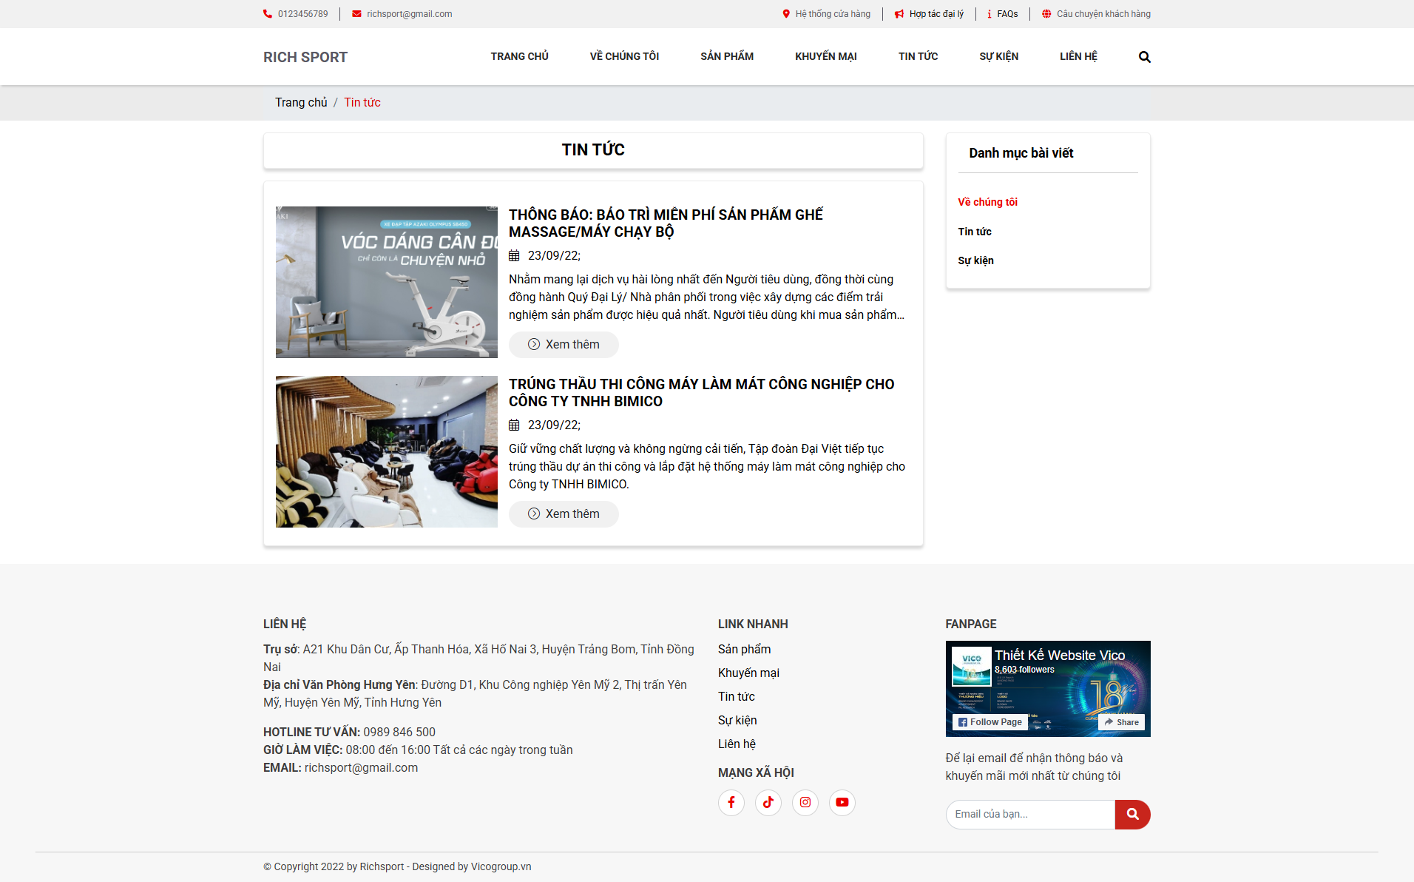Navigate to LIÊN HỆ page
Viewport: 1414px width, 882px height.
(1078, 56)
